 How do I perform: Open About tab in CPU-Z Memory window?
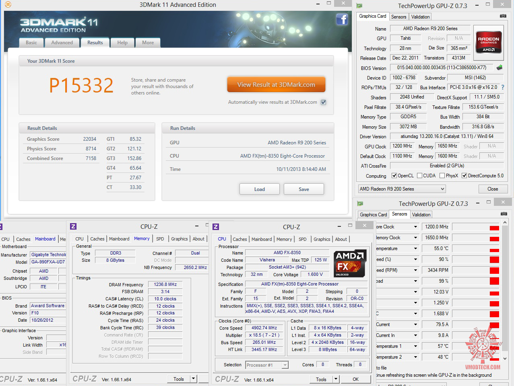point(198,239)
